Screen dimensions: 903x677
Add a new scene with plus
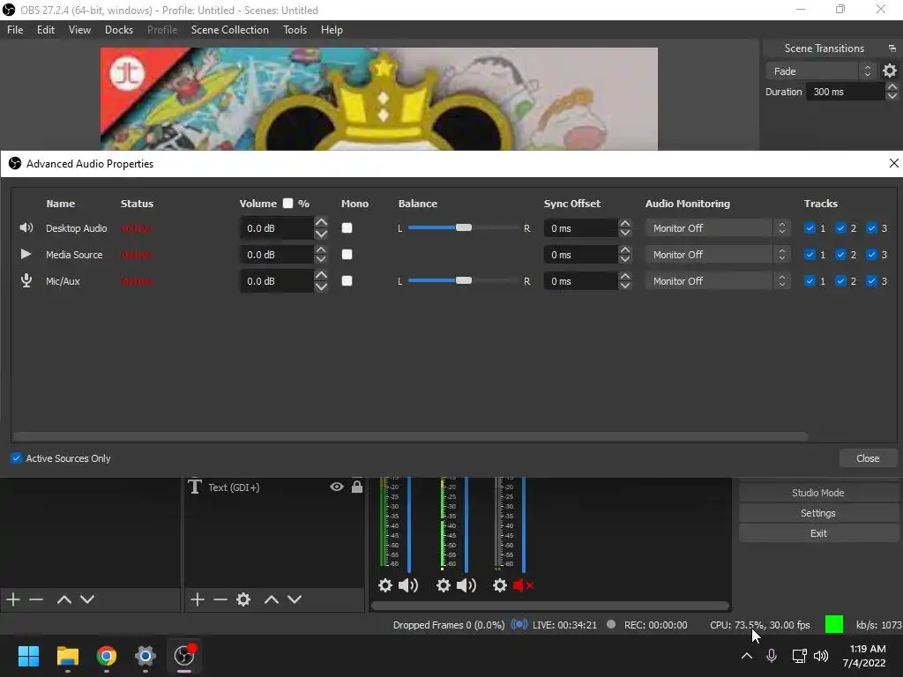[x=13, y=599]
